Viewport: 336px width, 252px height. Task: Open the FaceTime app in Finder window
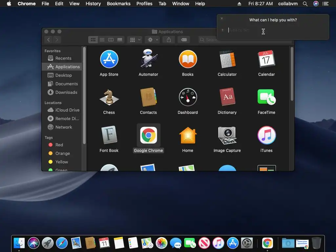(x=266, y=97)
